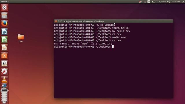Close the Terminal window

[56, 21]
